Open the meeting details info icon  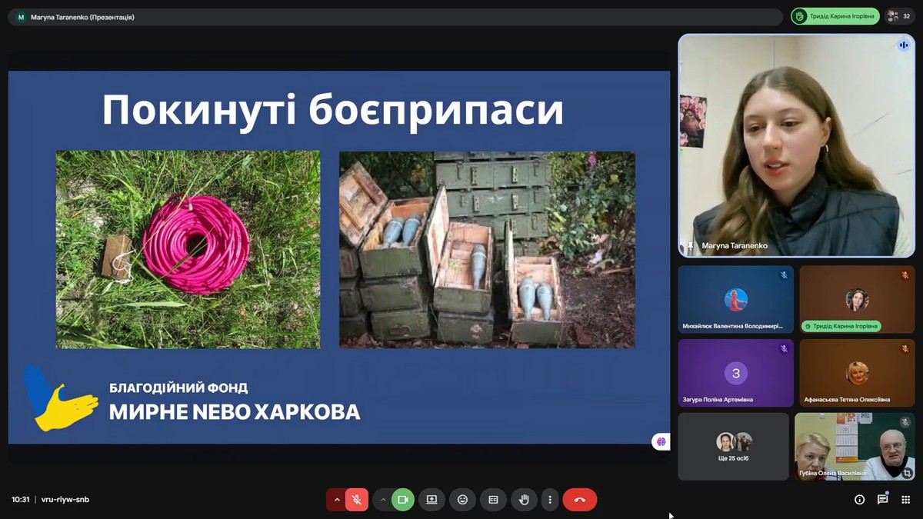pyautogui.click(x=859, y=500)
